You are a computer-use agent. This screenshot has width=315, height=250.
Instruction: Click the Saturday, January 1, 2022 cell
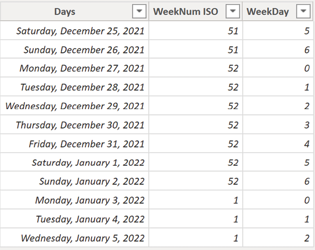pyautogui.click(x=74, y=162)
